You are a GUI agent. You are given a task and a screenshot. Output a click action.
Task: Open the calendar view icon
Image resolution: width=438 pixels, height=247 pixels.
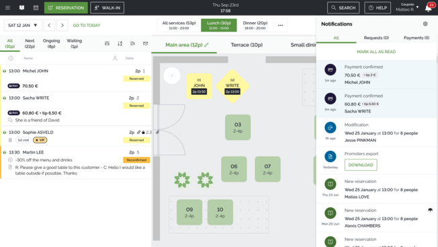(36, 8)
